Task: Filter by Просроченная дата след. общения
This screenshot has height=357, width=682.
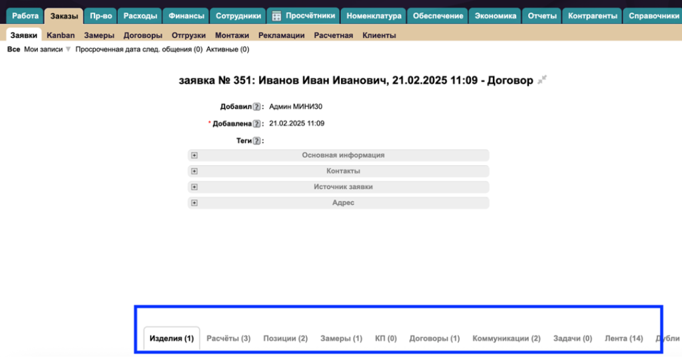Action: [139, 49]
